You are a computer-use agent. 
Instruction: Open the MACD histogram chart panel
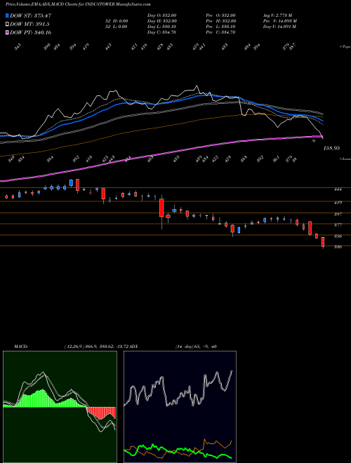pos(60,407)
